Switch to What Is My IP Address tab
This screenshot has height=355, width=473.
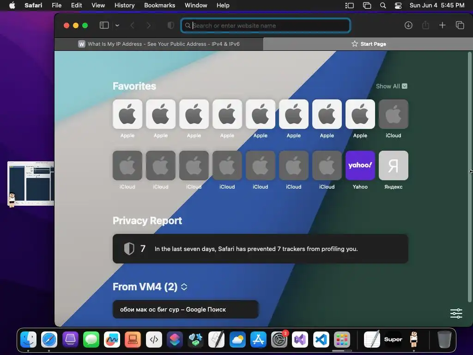(159, 44)
